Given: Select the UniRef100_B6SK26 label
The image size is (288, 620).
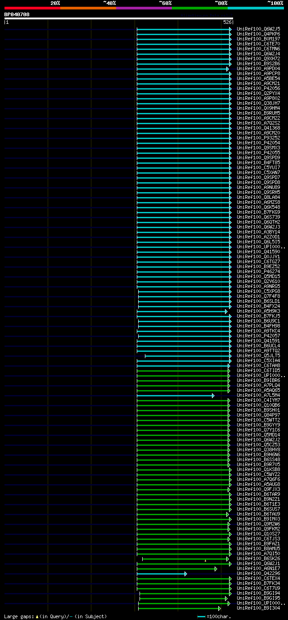Looking at the screenshot, I should click(259, 558).
